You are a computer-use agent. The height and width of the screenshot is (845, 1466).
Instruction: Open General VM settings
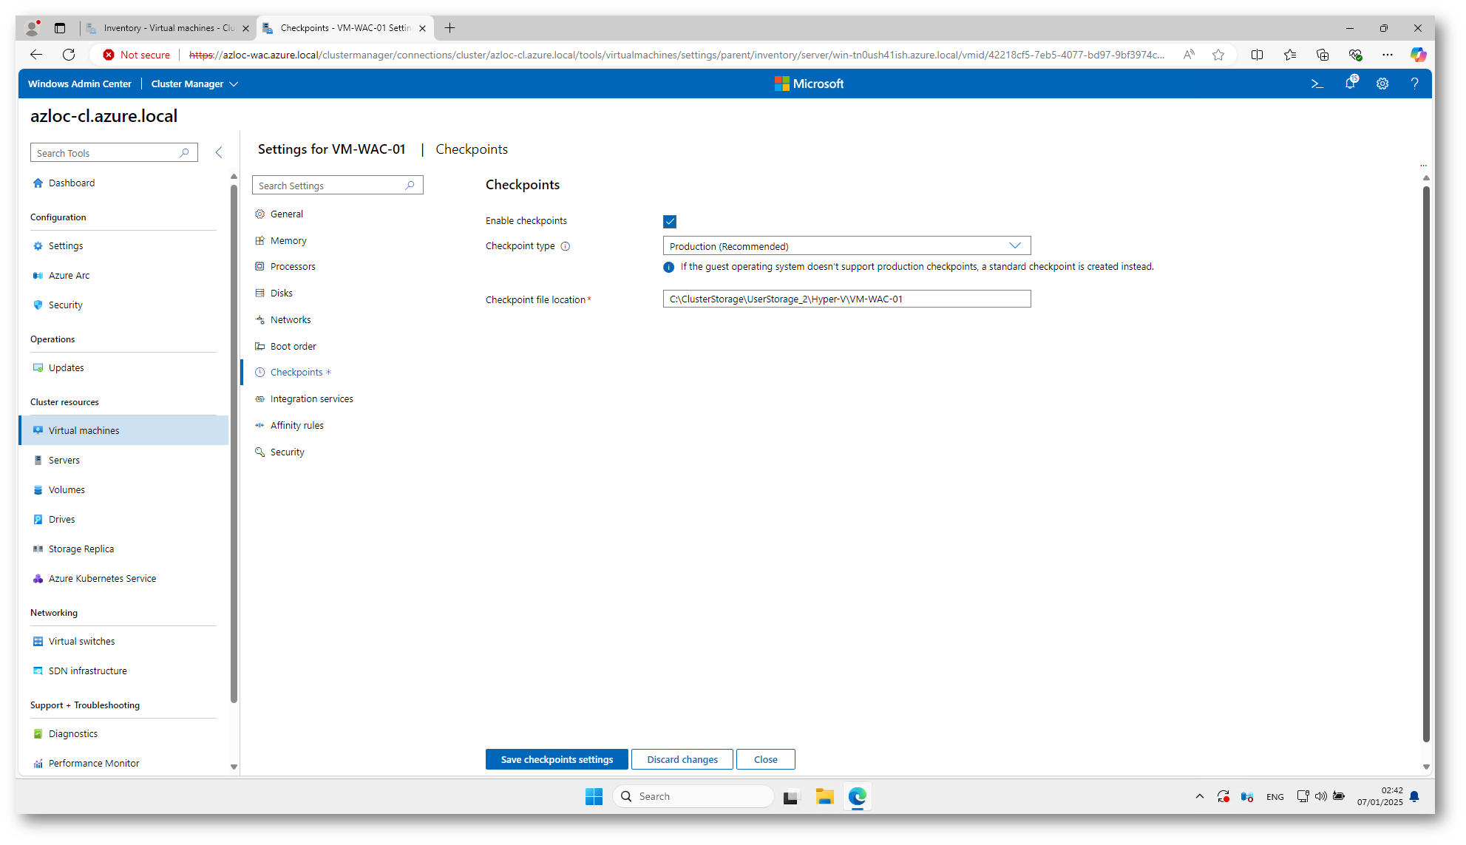(x=287, y=214)
